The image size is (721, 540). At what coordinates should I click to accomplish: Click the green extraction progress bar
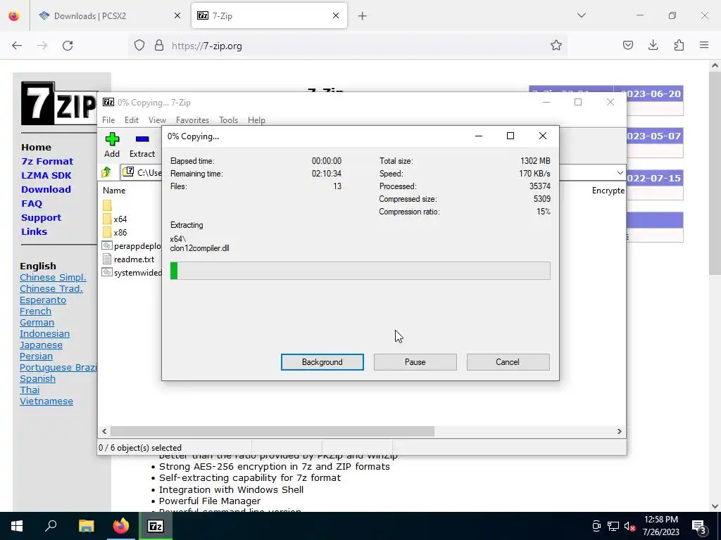click(x=360, y=271)
